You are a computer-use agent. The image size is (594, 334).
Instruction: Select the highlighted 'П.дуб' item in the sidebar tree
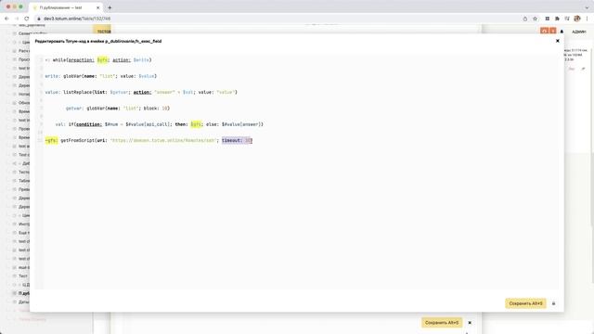[x=24, y=293]
